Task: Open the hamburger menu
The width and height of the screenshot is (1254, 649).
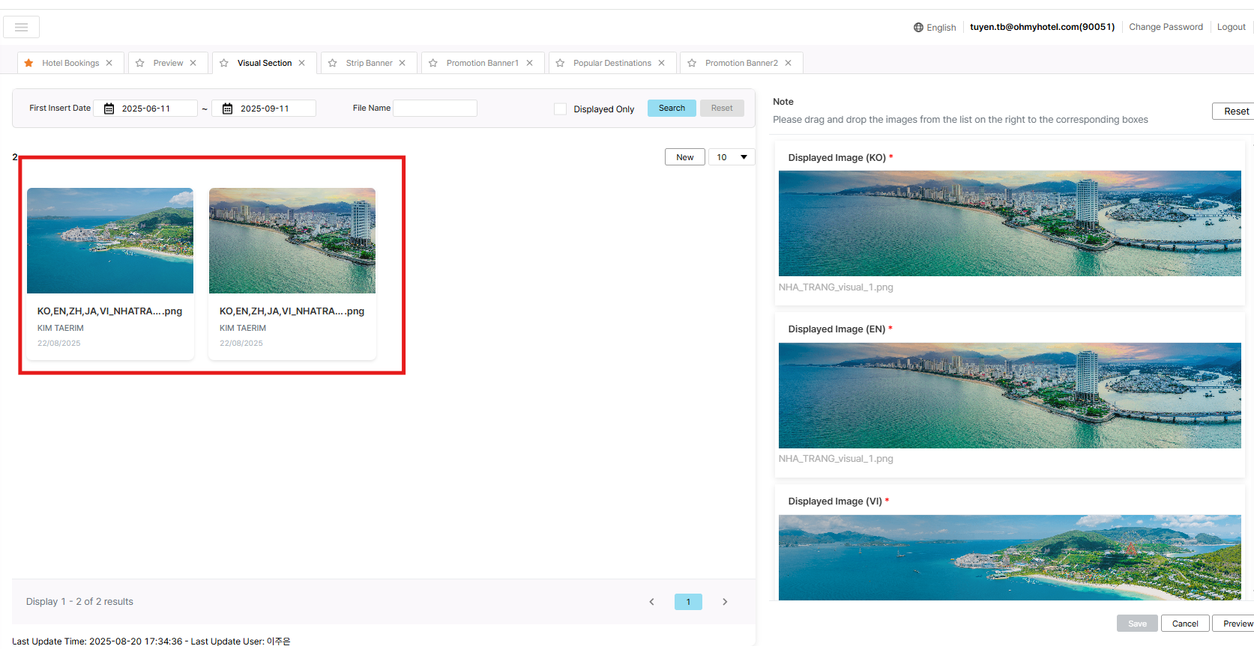Action: point(21,27)
